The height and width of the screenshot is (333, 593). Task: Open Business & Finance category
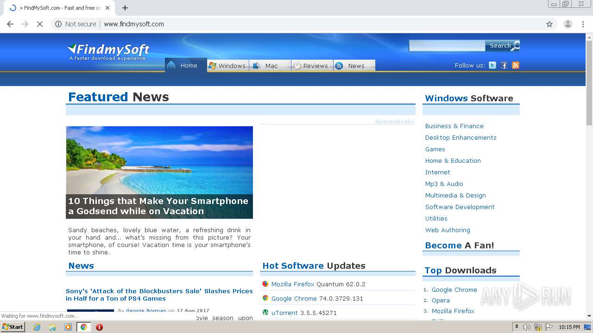[454, 126]
